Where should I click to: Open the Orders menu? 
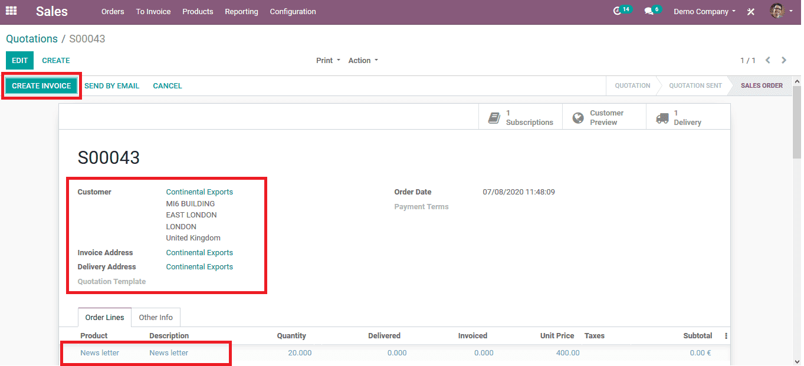(x=113, y=11)
